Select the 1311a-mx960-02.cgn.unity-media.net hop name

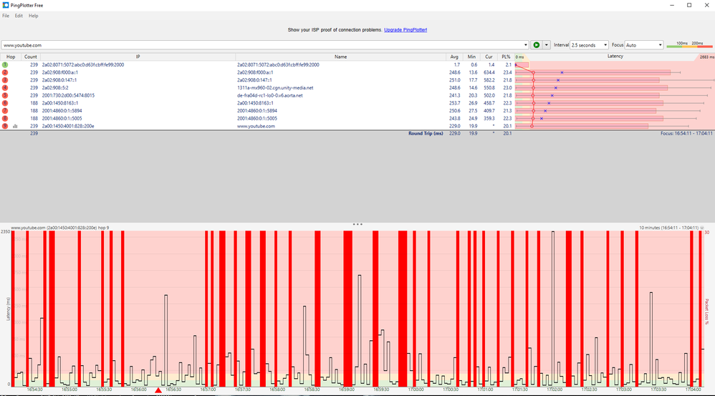click(x=275, y=88)
